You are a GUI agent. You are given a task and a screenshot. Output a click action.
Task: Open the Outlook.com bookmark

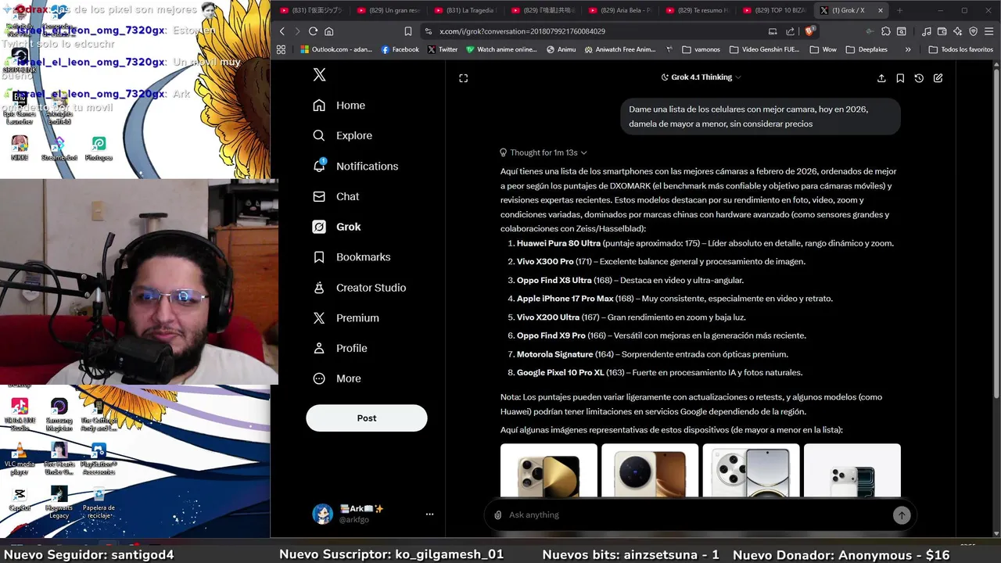click(x=335, y=49)
